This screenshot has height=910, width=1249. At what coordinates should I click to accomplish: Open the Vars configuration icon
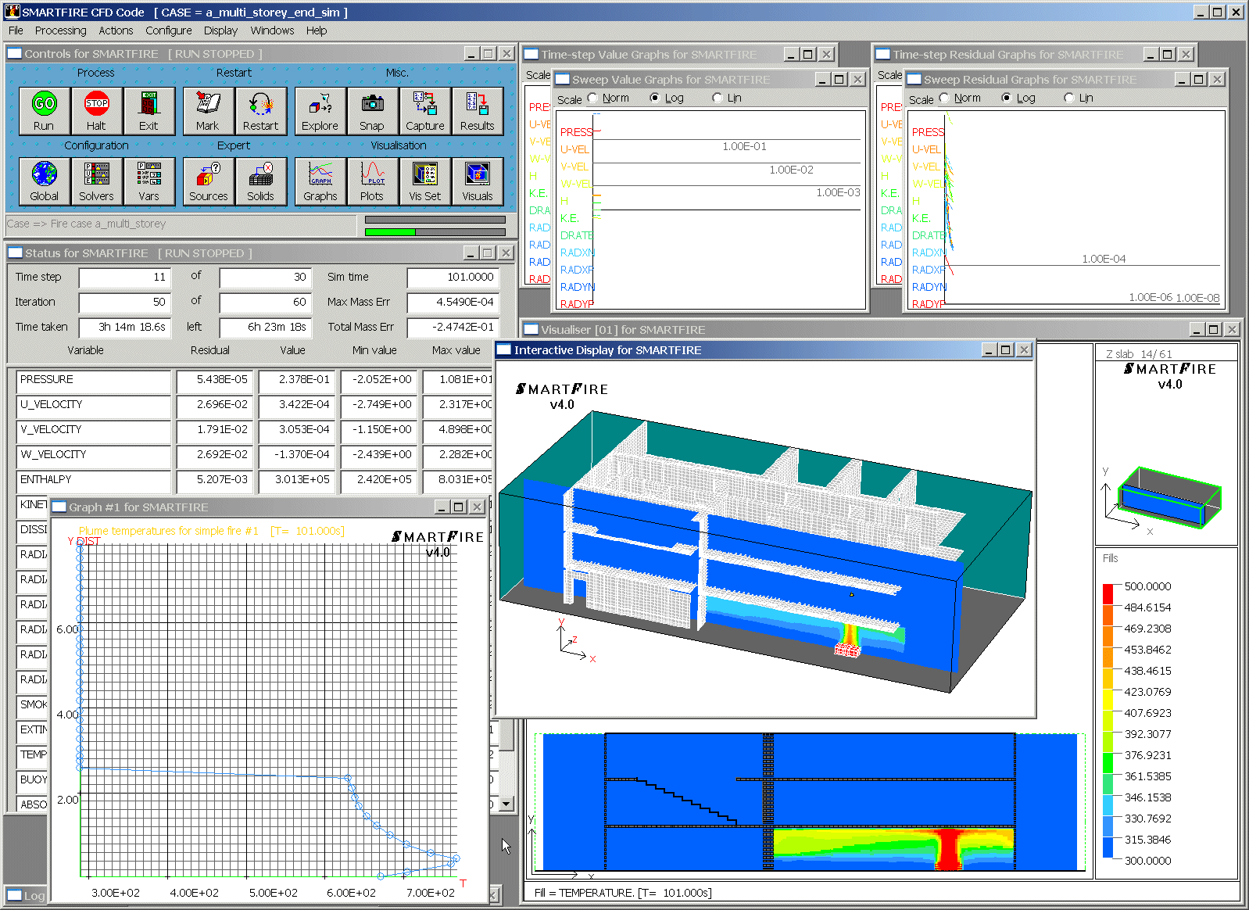(x=149, y=181)
